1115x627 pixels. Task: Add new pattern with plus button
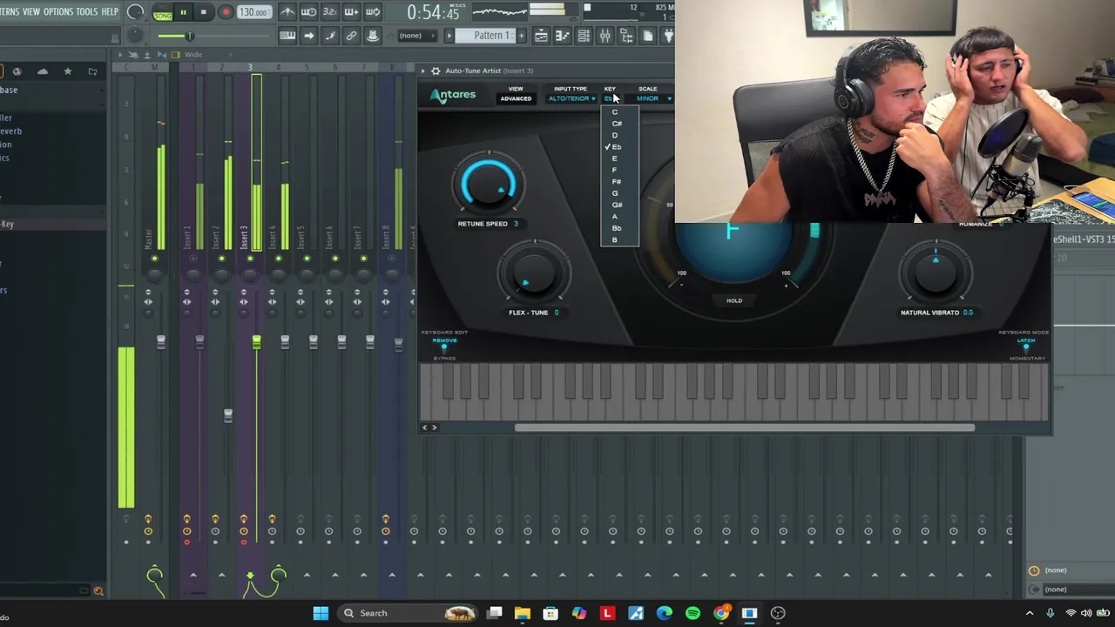[522, 36]
